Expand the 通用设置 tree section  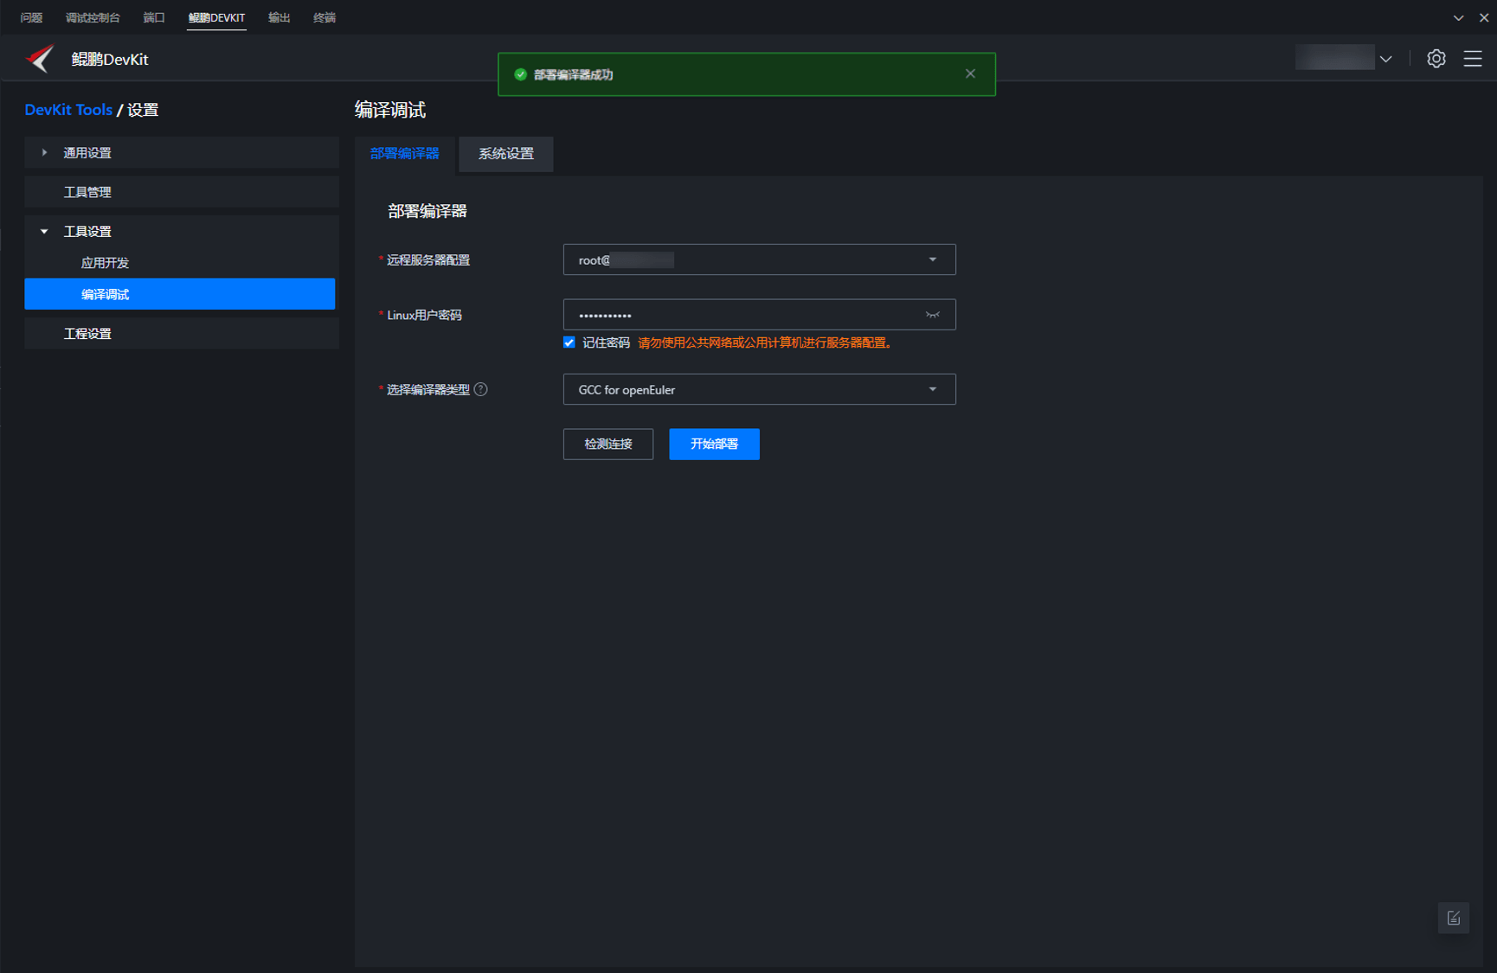pyautogui.click(x=44, y=152)
